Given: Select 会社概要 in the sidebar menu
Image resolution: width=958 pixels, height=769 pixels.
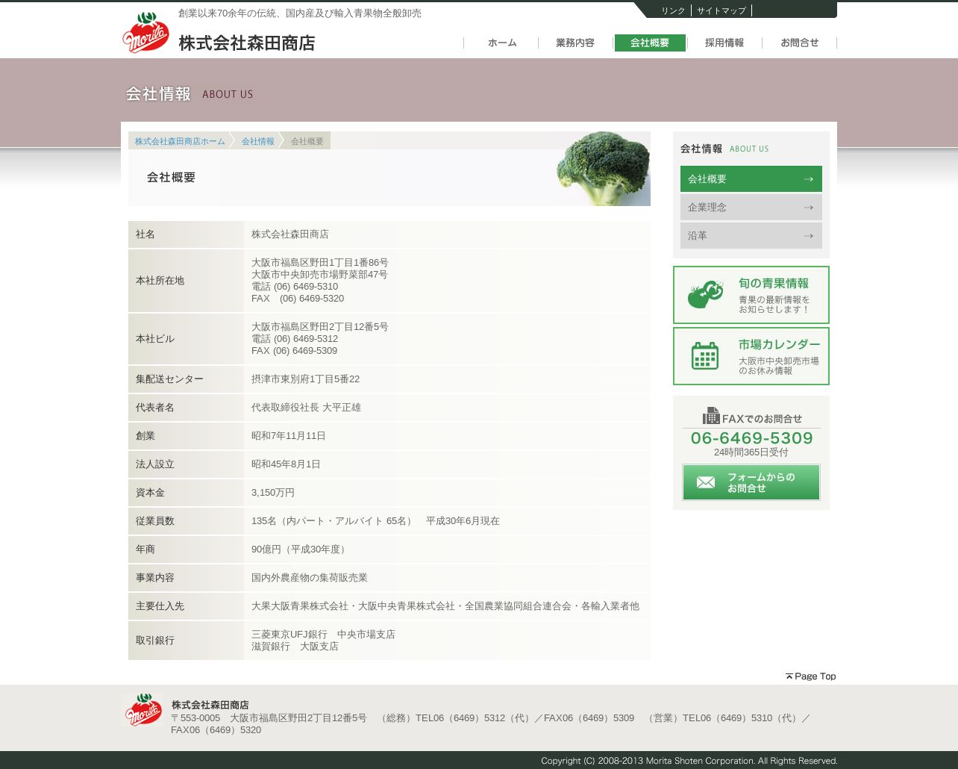Looking at the screenshot, I should tap(751, 179).
